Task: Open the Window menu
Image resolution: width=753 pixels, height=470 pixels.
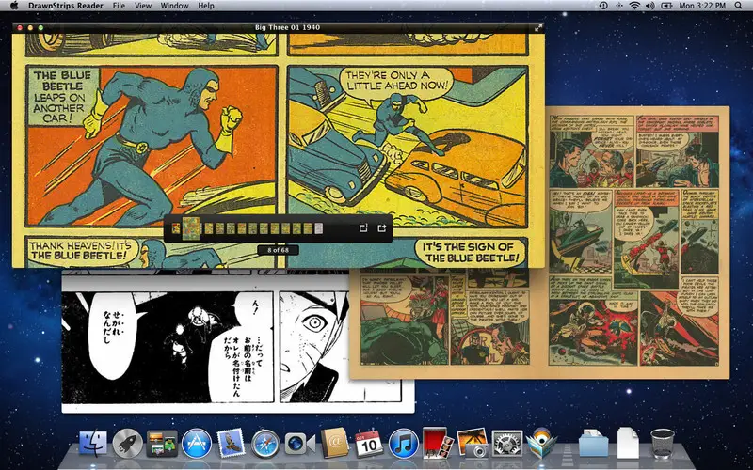Action: [174, 6]
